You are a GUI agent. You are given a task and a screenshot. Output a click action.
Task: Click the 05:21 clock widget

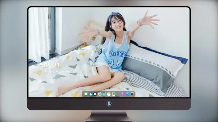pos(52,65)
